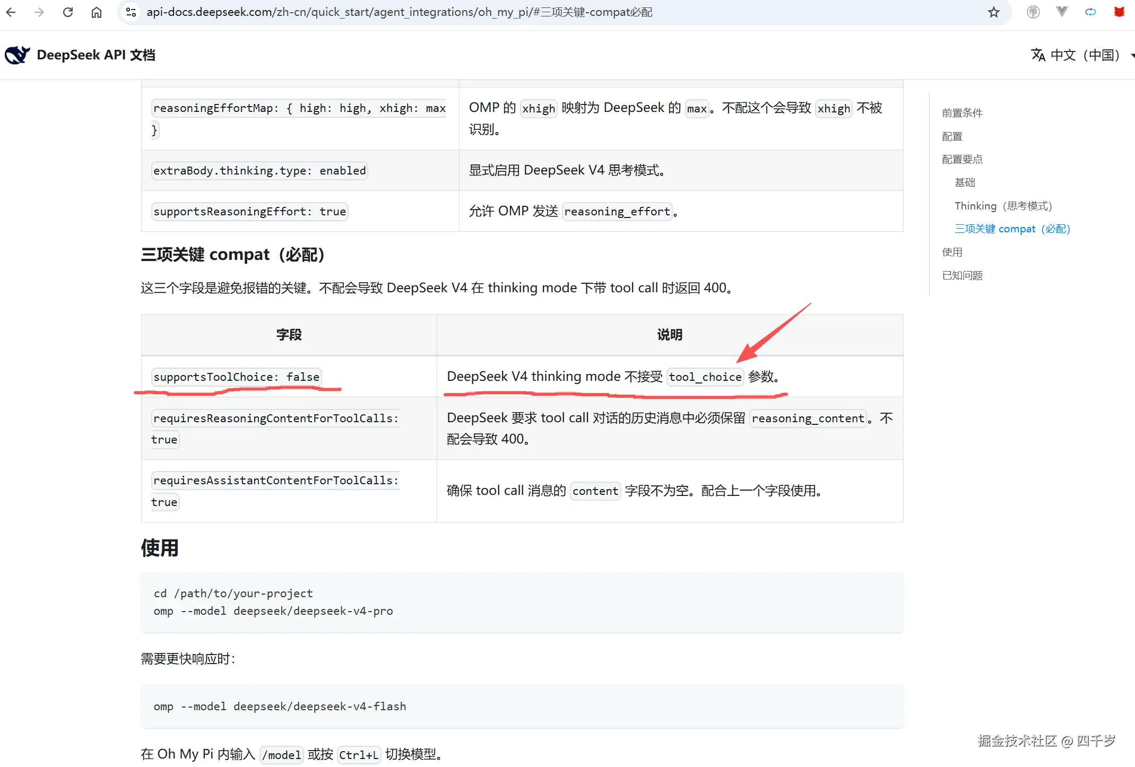Click the translate language icon
Screen dimensions: 1135x767
pyautogui.click(x=1038, y=55)
